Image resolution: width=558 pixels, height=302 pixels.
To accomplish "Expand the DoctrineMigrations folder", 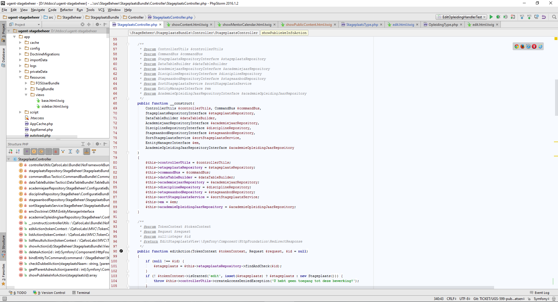I will click(x=20, y=54).
